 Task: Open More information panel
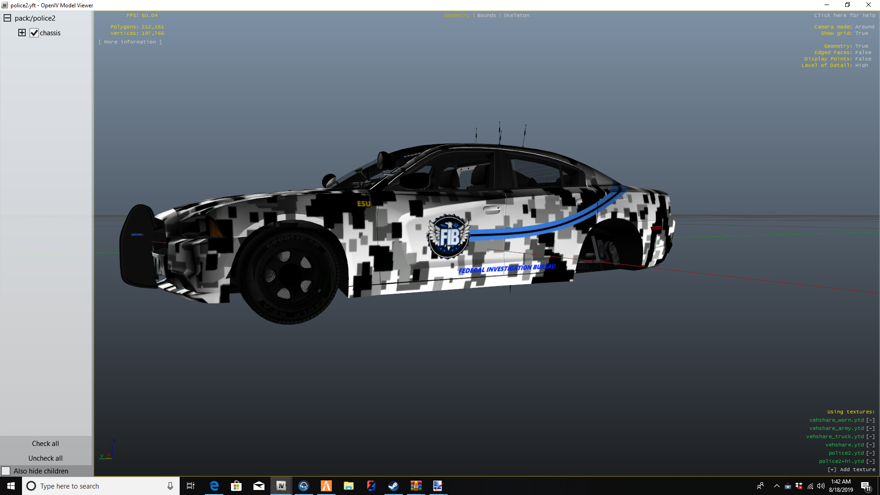pos(130,42)
